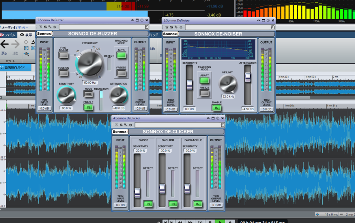Toggle DePOP IN button in De-Clicker
The width and height of the screenshot is (355, 223).
click(148, 204)
